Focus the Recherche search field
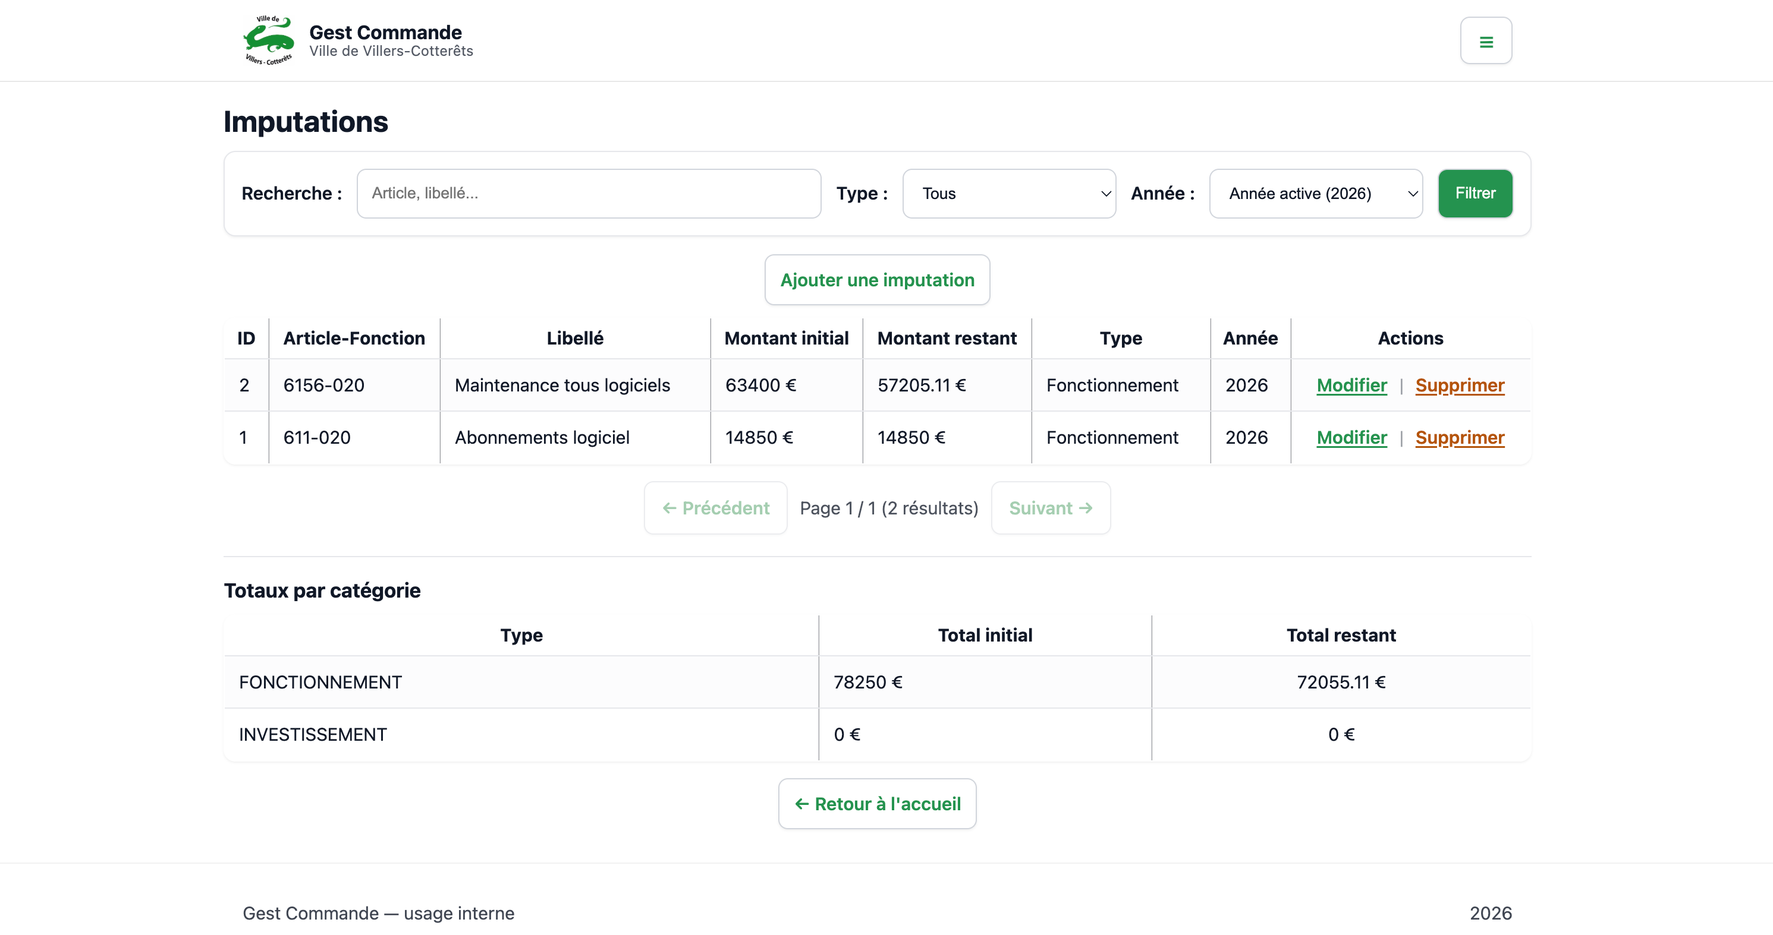The image size is (1773, 935). (x=589, y=193)
